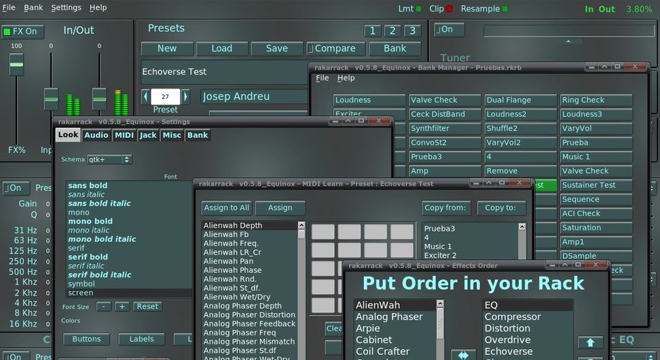Open the Schema gtk+ dropdown
The height and width of the screenshot is (360, 660).
(109, 160)
